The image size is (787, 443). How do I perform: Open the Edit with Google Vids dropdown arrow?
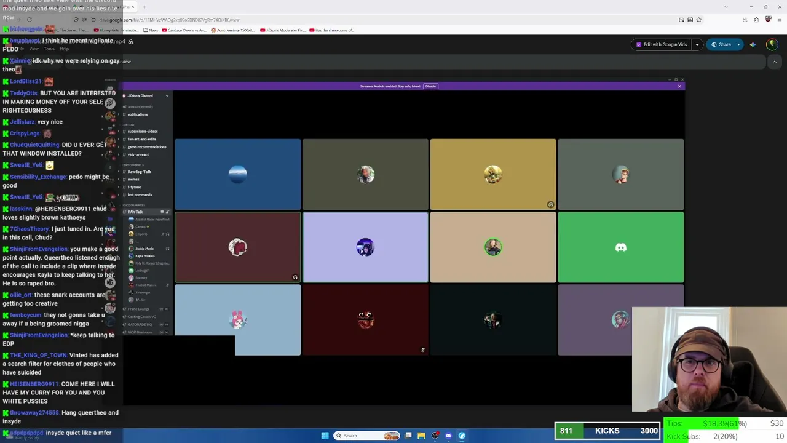click(x=697, y=44)
